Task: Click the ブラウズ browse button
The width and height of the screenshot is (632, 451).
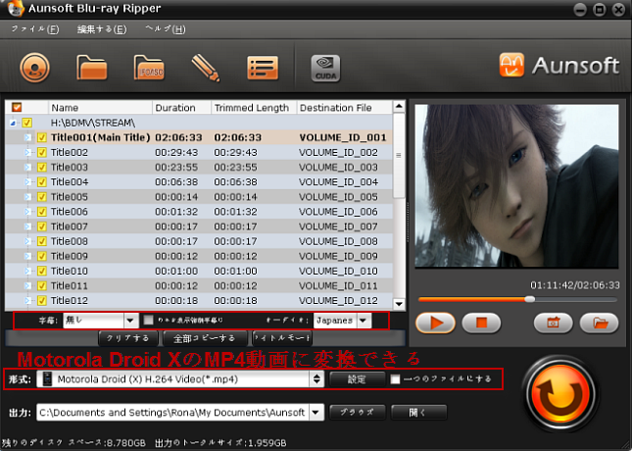Action: click(357, 413)
